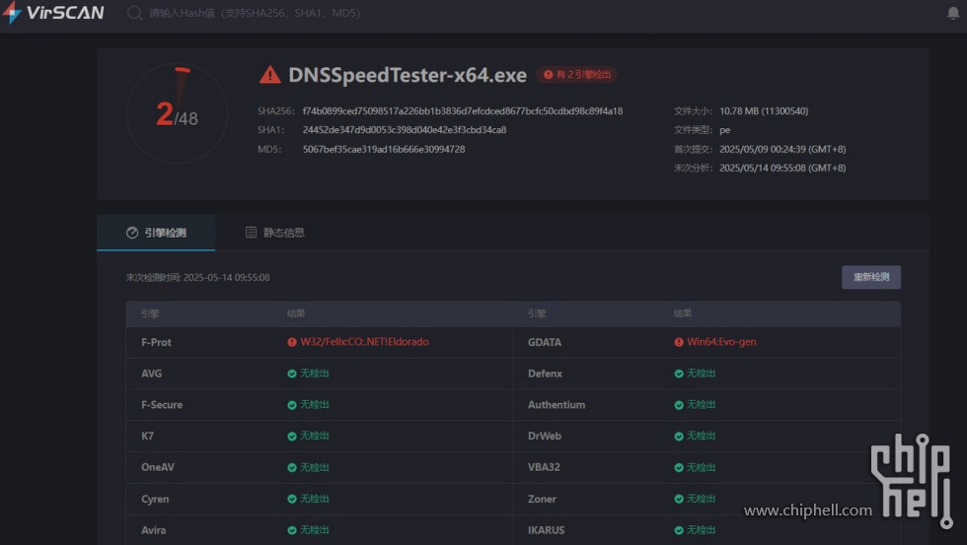Viewport: 967px width, 545px height.
Task: Click the 2/48 detection gauge
Action: [x=177, y=113]
